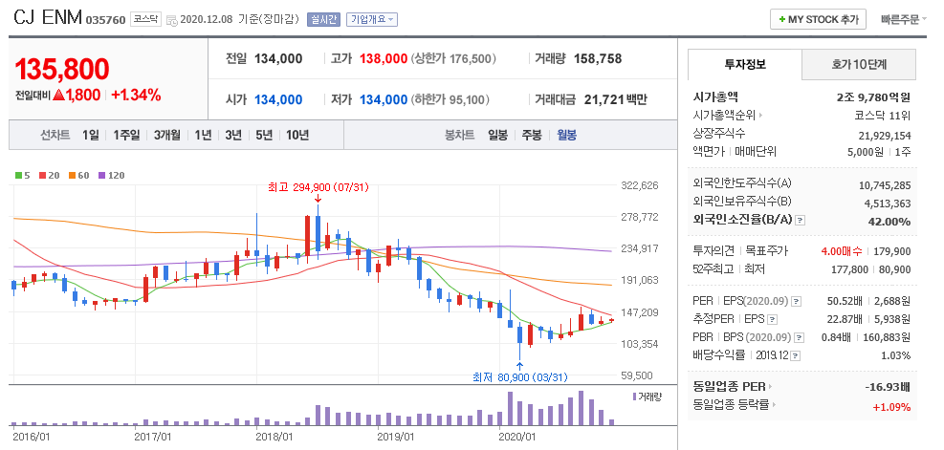The height and width of the screenshot is (450, 944).
Task: Click the 동일업종 등락률 value +1.09%
Action: pos(891,407)
